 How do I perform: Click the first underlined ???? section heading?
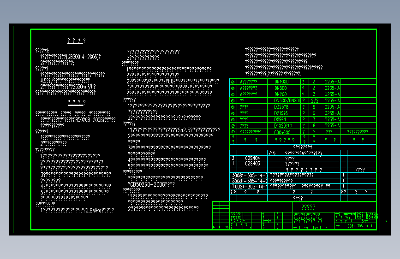[x=76, y=41]
